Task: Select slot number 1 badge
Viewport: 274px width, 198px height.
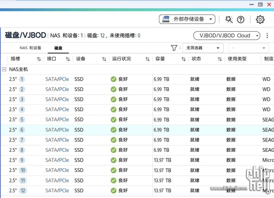Action: pyautogui.click(x=22, y=79)
